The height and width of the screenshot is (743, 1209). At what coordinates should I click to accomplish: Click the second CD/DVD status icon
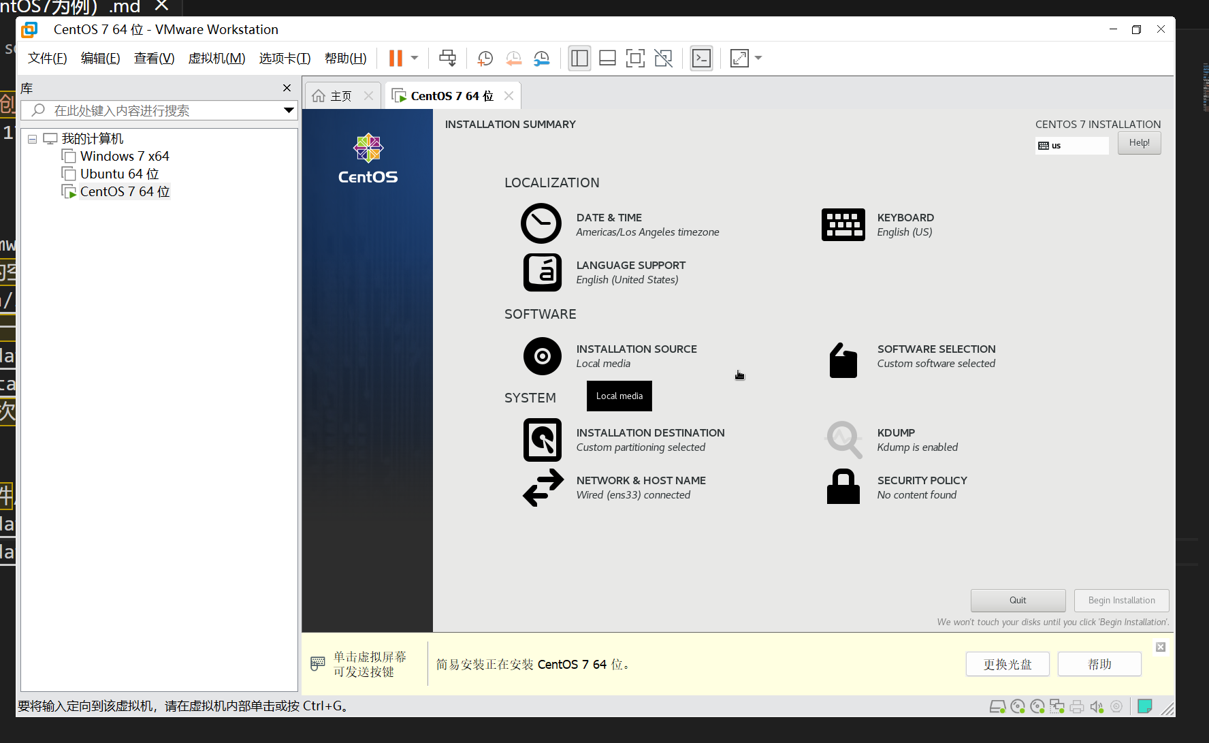[x=1037, y=707]
